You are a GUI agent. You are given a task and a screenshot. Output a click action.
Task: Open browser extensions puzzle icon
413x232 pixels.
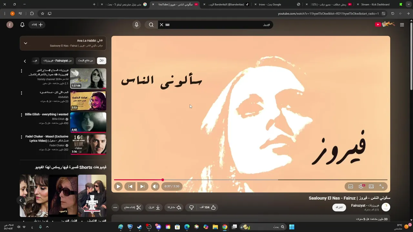click(32, 14)
